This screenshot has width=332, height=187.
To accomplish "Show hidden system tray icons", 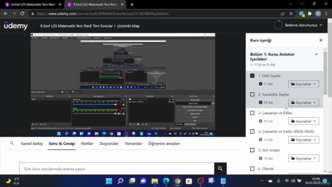I will (x=262, y=181).
